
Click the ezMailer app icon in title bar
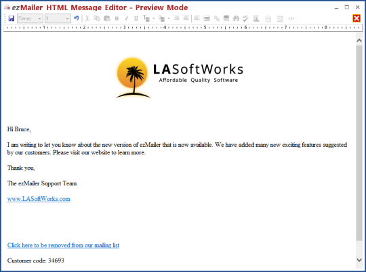tap(7, 7)
